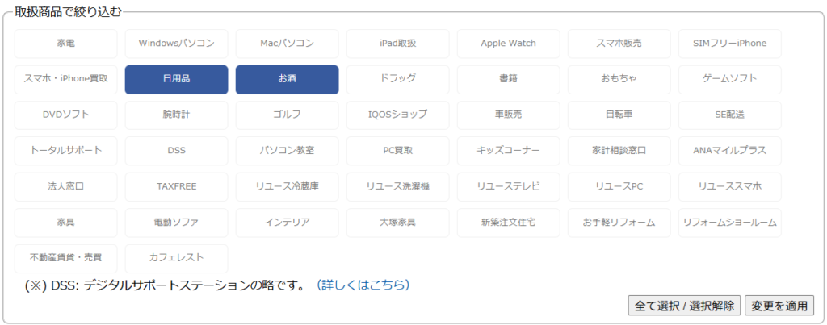Screen dimensions: 827x325
Task: Turn on the iPad取扱 filter
Action: [397, 44]
